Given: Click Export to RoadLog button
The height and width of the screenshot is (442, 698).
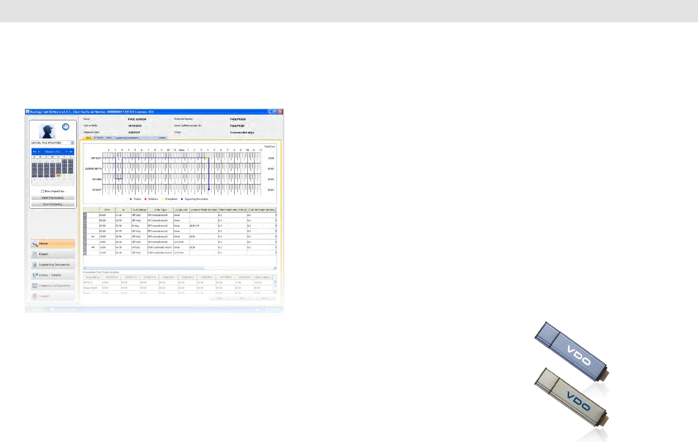Looking at the screenshot, I should [x=52, y=204].
